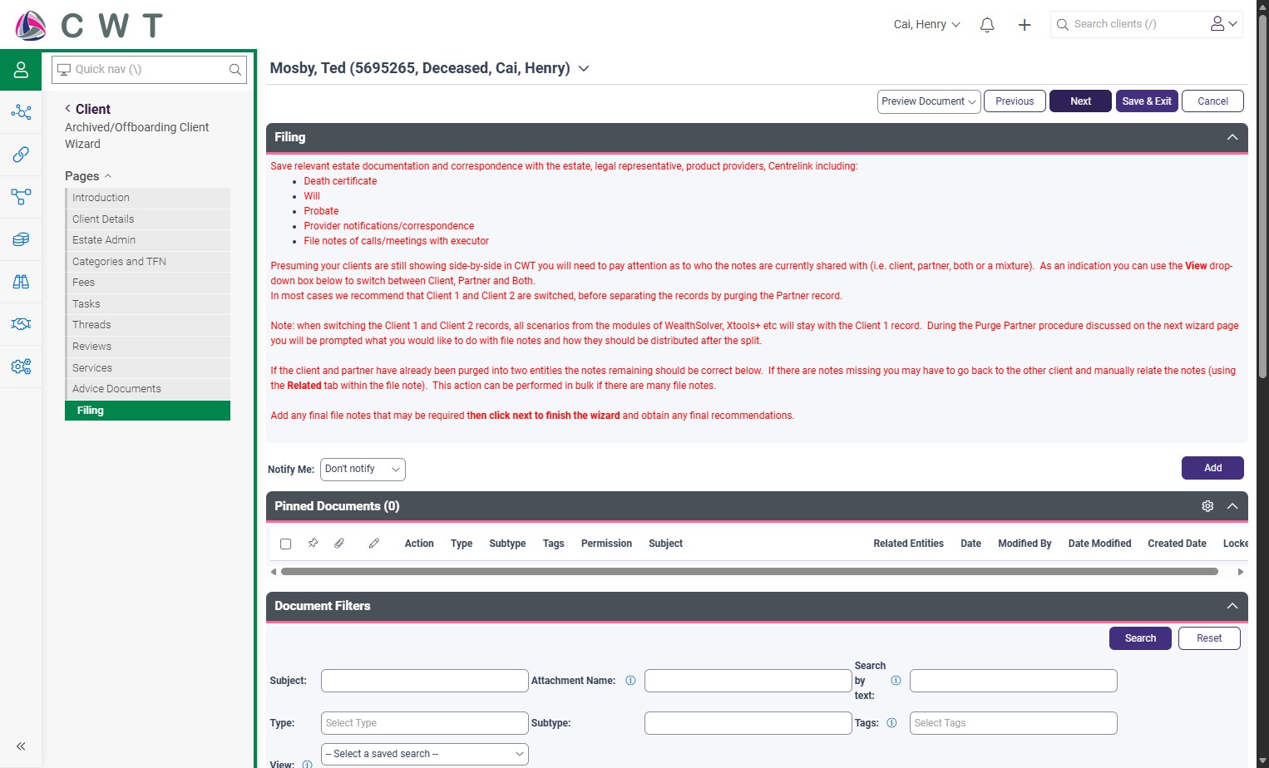The width and height of the screenshot is (1269, 768).
Task: Tick the select-all pinned documents checkbox
Action: 285,544
